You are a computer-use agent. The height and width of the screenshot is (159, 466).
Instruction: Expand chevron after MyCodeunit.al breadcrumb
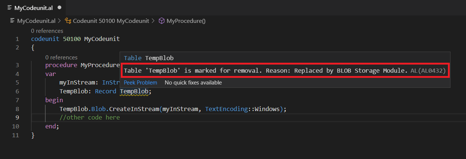[x=60, y=21]
